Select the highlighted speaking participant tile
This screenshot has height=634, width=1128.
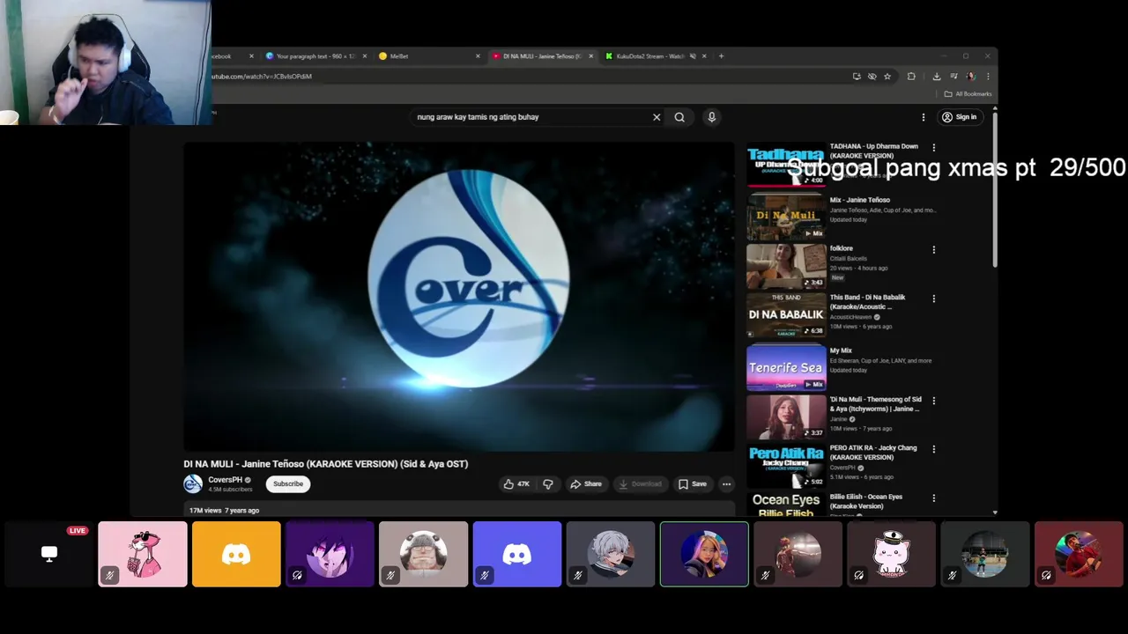[x=704, y=554]
